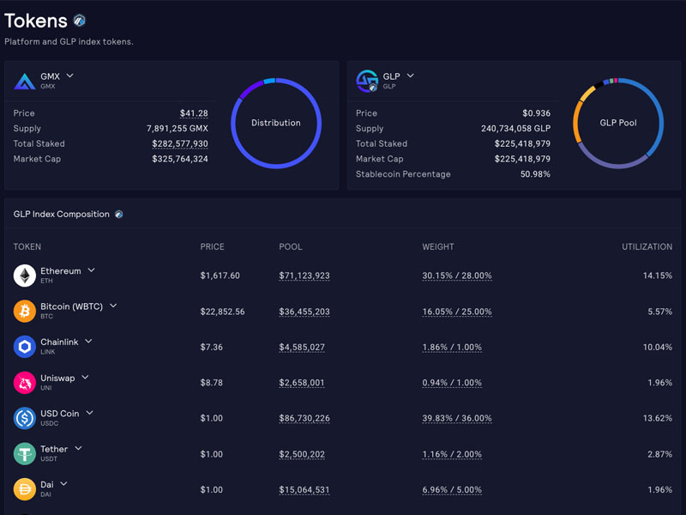This screenshot has height=515, width=686.
Task: Click USD Coin weight 39.83% / 36.00%
Action: tap(457, 418)
